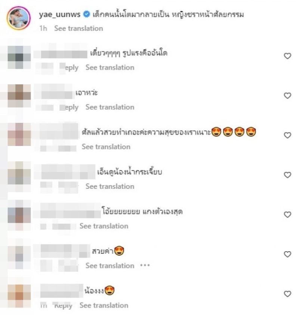Like the first comment with the heart icon

tap(287, 56)
